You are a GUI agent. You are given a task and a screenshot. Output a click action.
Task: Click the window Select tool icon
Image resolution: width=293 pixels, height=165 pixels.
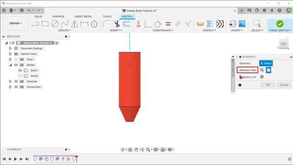click(257, 24)
